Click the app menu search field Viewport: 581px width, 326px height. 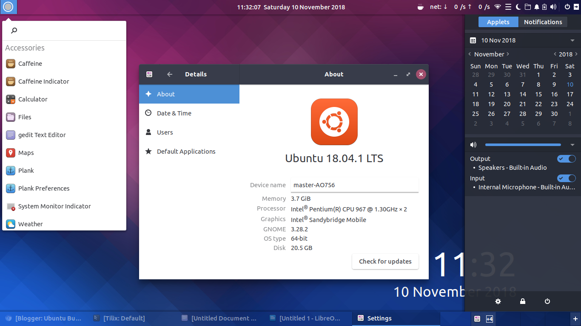64,31
